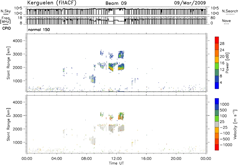Click the '80' right tick of the Nave axis
This screenshot has height=165, width=238.
point(213,18)
